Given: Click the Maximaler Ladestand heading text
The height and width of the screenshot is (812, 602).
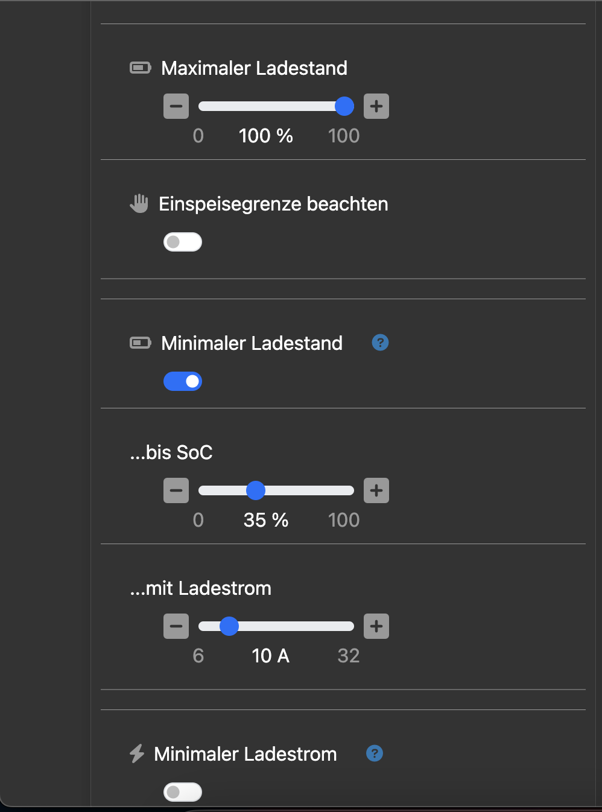Looking at the screenshot, I should 254,68.
